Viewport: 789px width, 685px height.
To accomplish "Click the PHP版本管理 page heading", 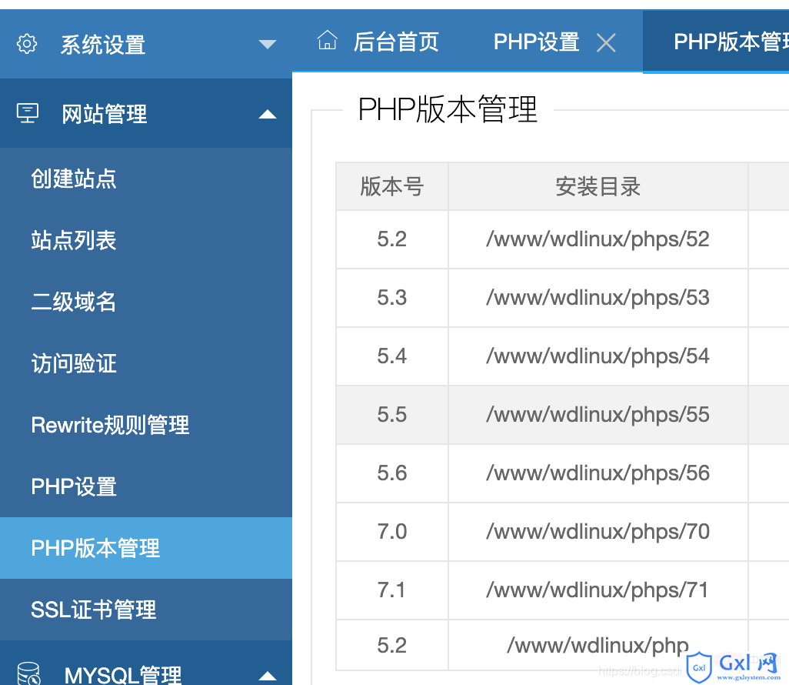I will (x=448, y=109).
